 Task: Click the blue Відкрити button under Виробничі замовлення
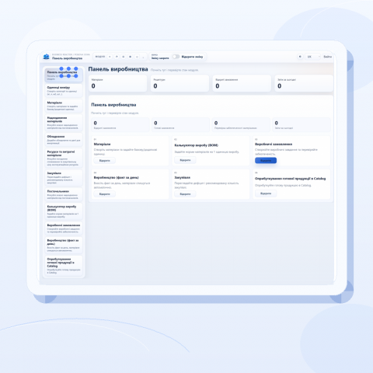(266, 161)
